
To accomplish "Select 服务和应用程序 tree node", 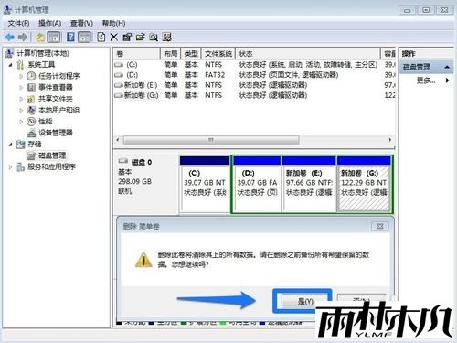I will pos(51,166).
